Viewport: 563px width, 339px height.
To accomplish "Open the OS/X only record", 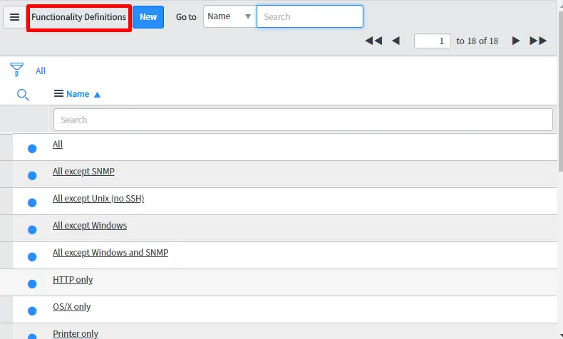I will point(71,307).
